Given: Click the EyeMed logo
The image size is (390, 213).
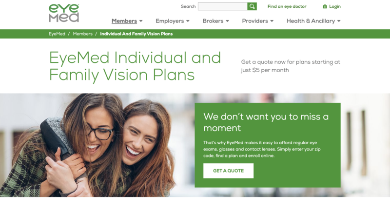Looking at the screenshot, I should pos(64,13).
